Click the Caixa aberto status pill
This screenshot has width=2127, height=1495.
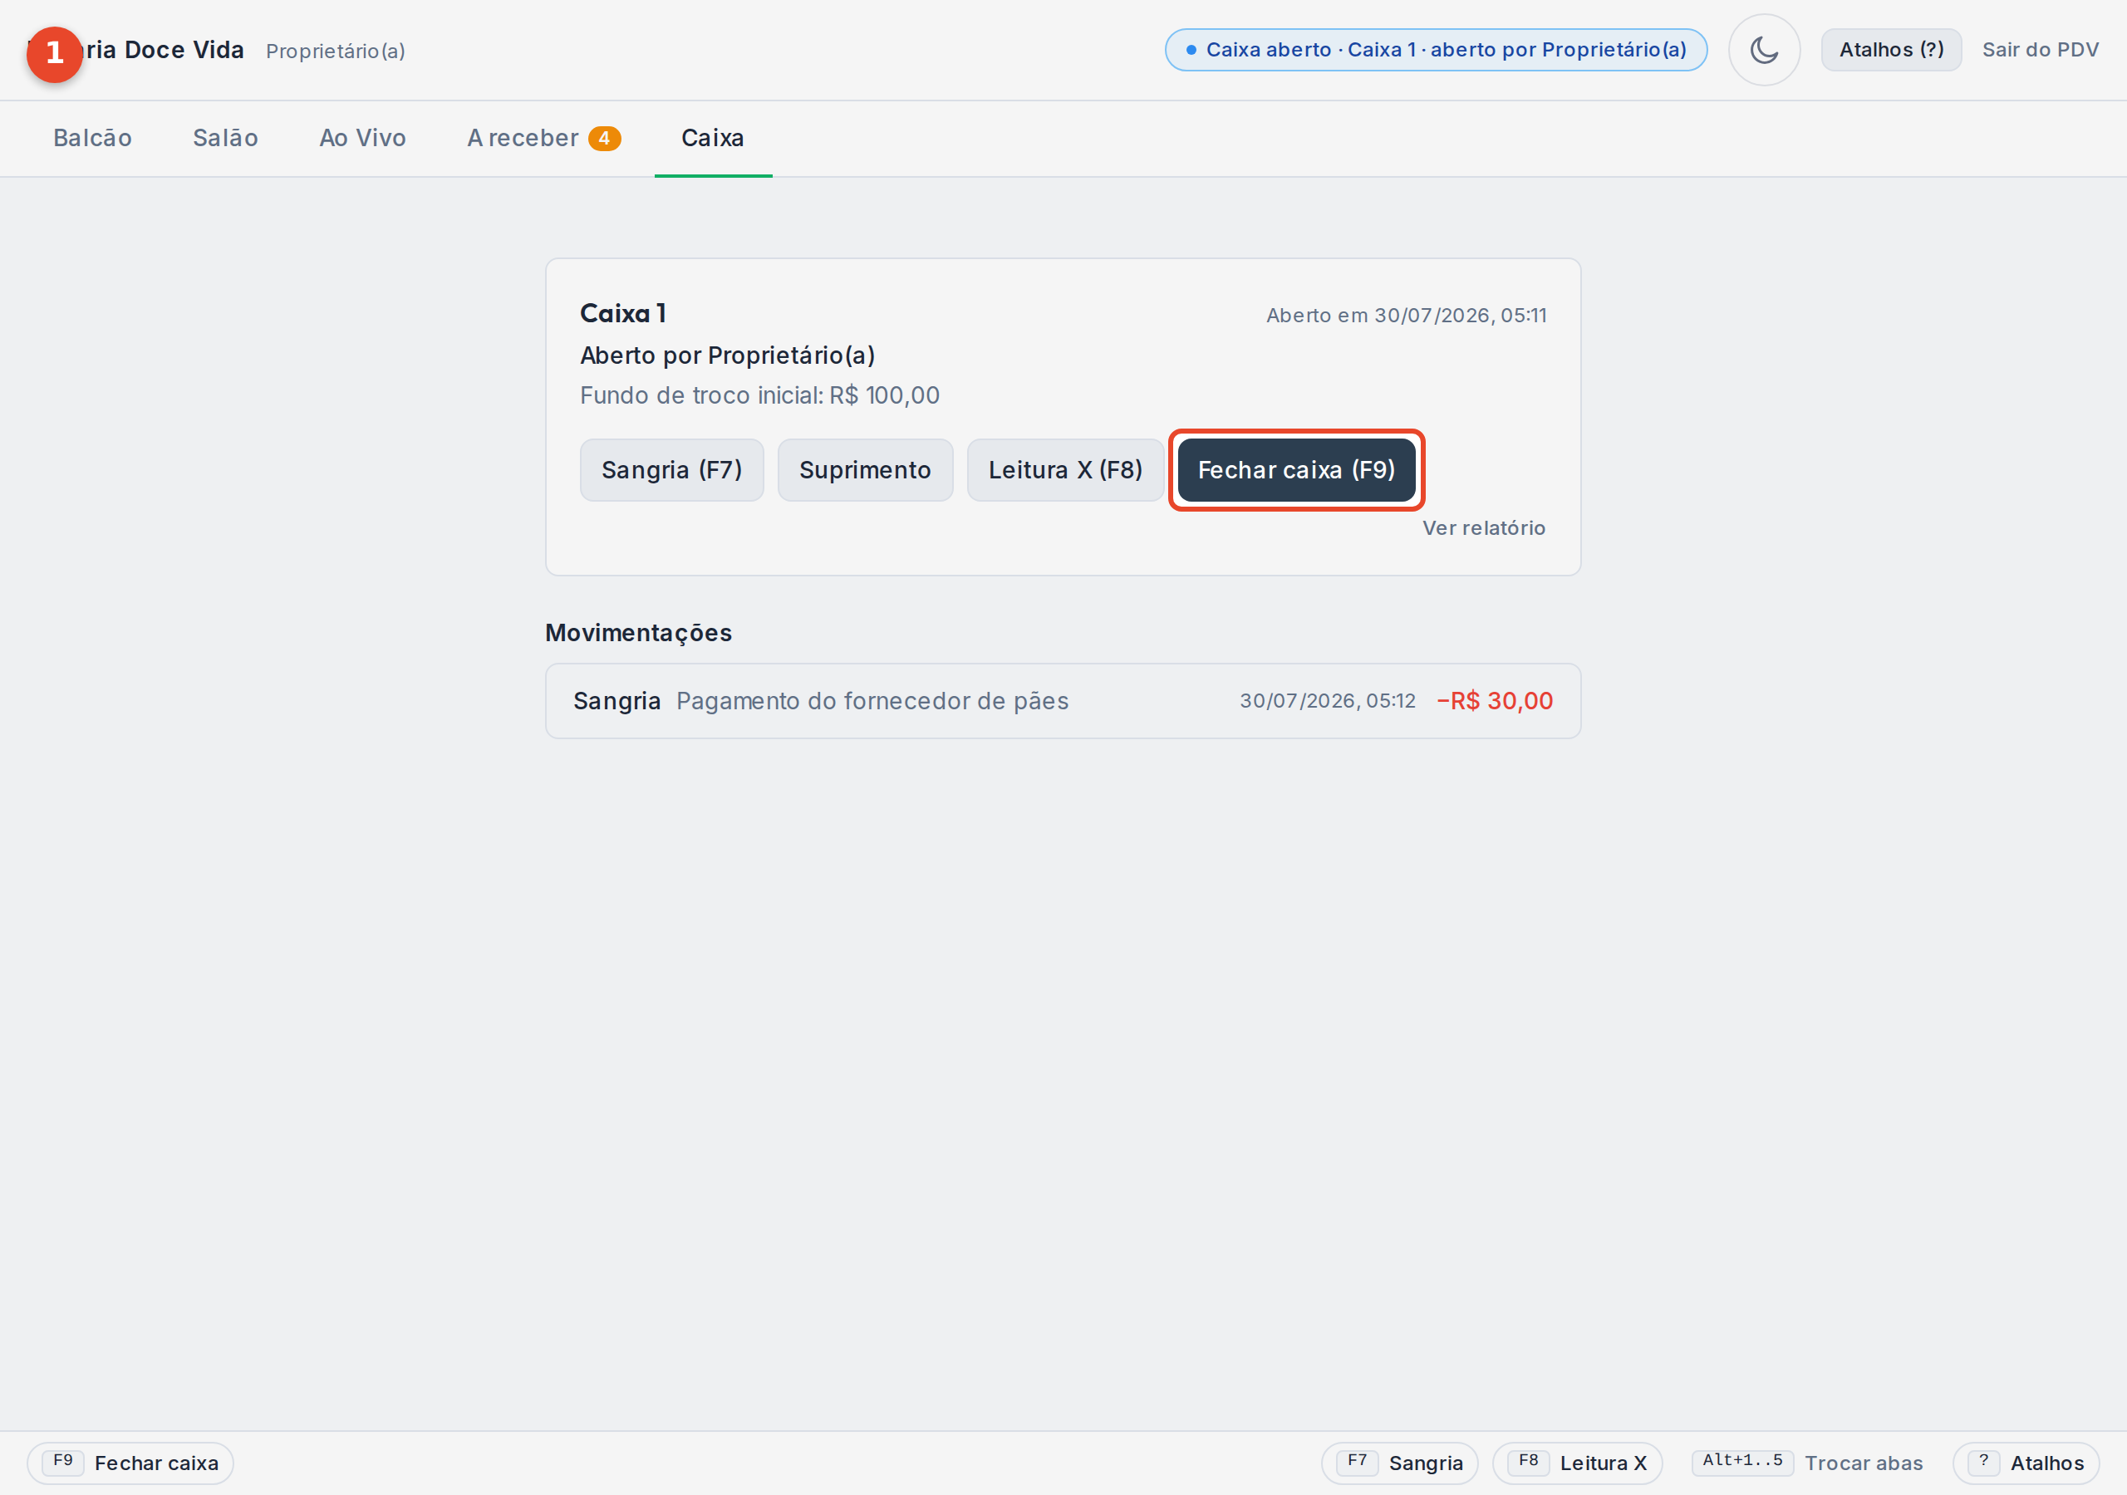pos(1435,50)
